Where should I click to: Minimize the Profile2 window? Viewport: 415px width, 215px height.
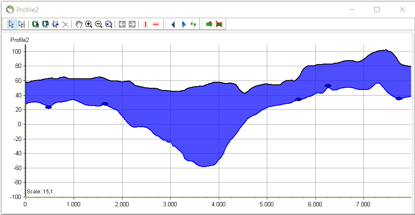click(x=352, y=10)
